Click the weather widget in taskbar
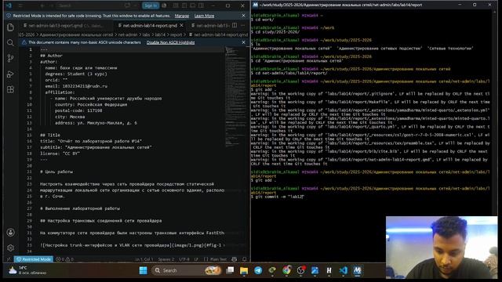The image size is (502, 282). tap(27, 270)
